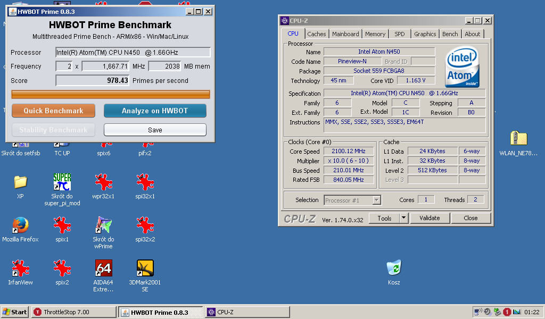Click the Processor name field in HWBOT Prime

pos(133,53)
